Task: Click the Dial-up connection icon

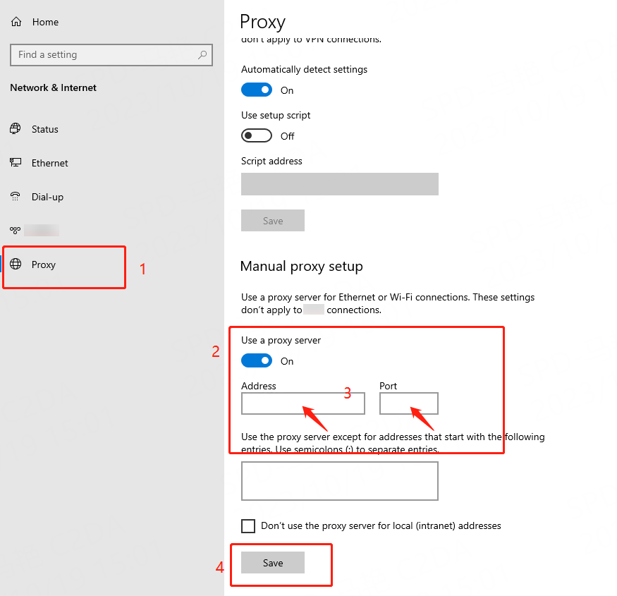Action: 16,197
